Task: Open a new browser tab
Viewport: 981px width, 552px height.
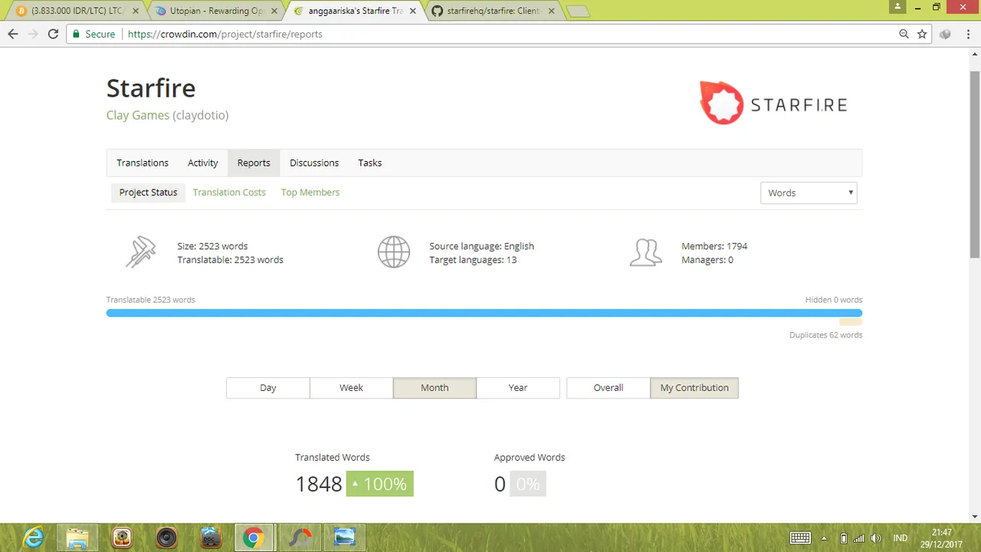Action: pyautogui.click(x=578, y=11)
